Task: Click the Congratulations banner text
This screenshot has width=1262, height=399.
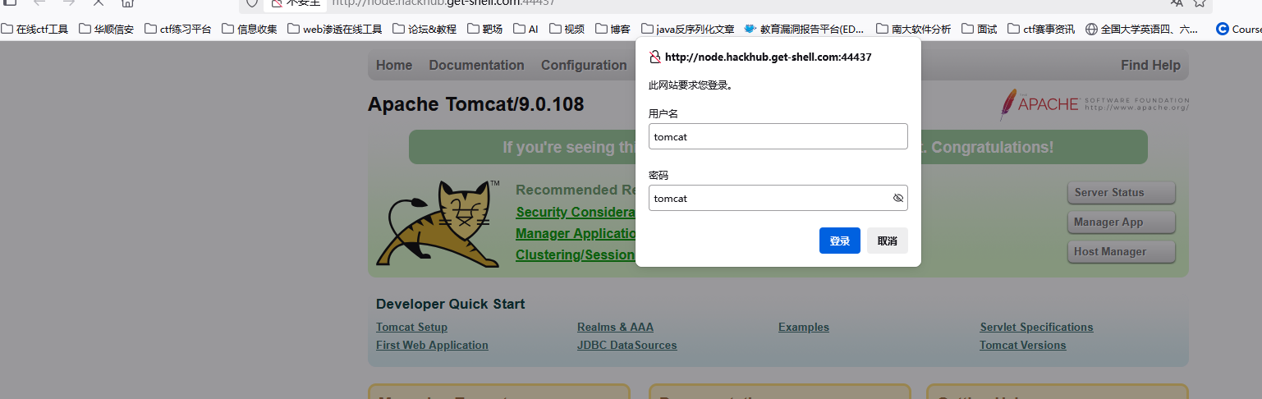Action: click(992, 147)
